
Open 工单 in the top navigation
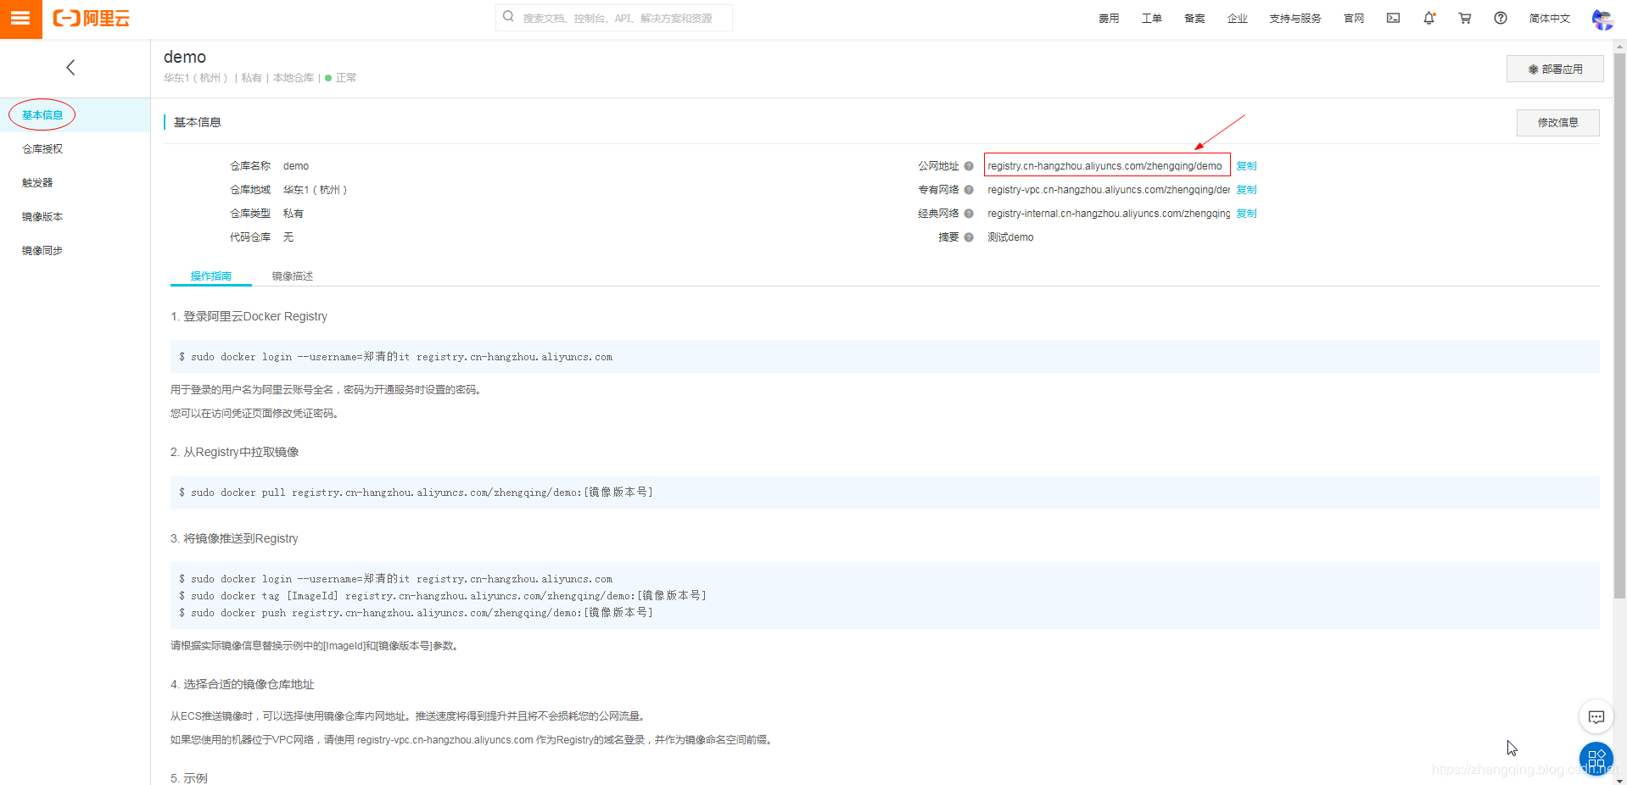pyautogui.click(x=1151, y=19)
